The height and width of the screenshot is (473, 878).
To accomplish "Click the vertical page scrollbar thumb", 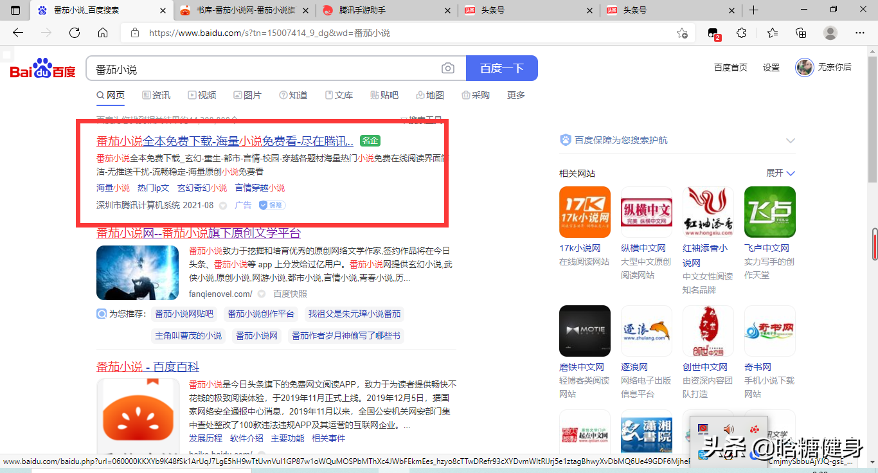I will tap(874, 244).
